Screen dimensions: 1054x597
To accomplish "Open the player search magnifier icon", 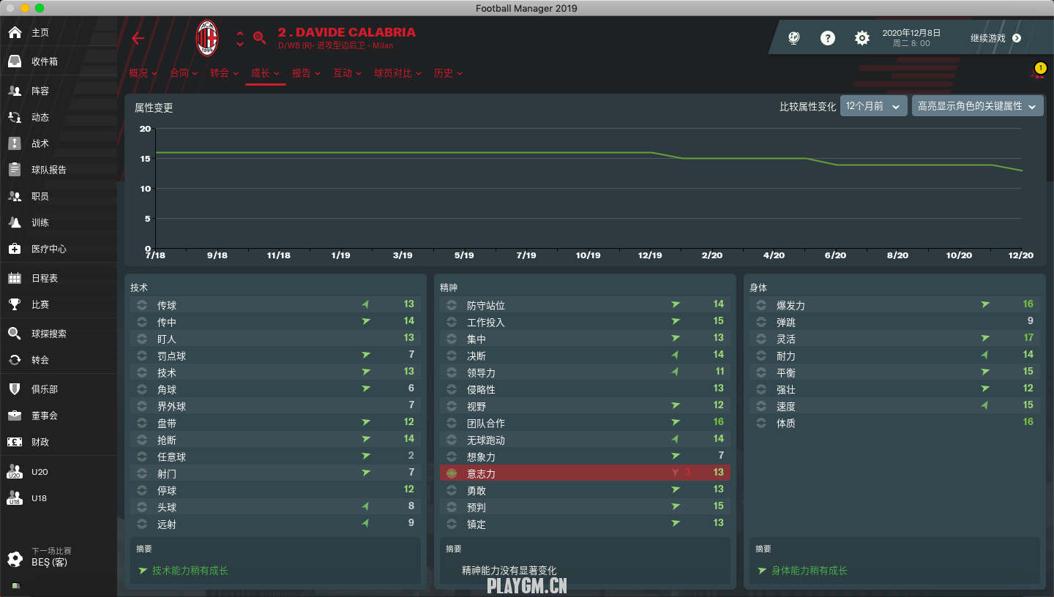I will click(259, 38).
